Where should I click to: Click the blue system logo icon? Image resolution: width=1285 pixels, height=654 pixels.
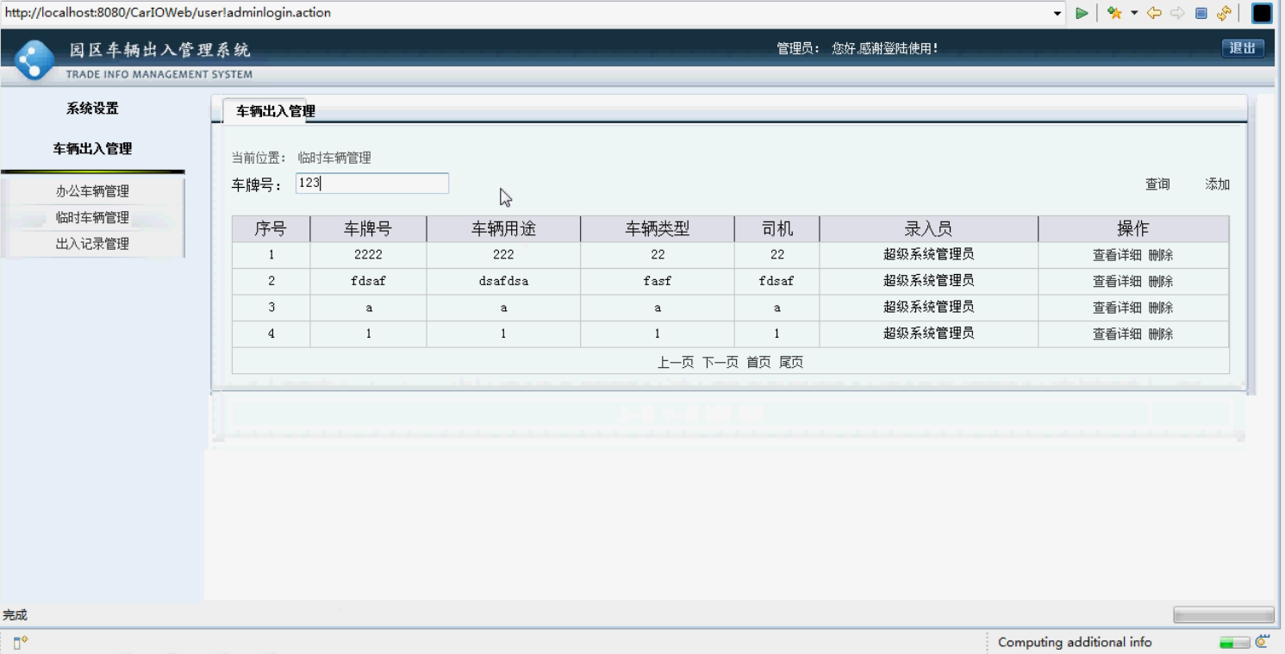(34, 60)
